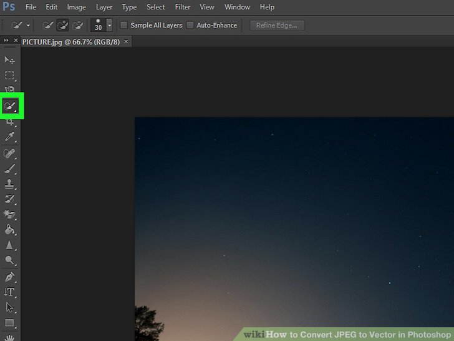Click the night sky image canvas
The width and height of the screenshot is (454, 341).
tap(294, 229)
